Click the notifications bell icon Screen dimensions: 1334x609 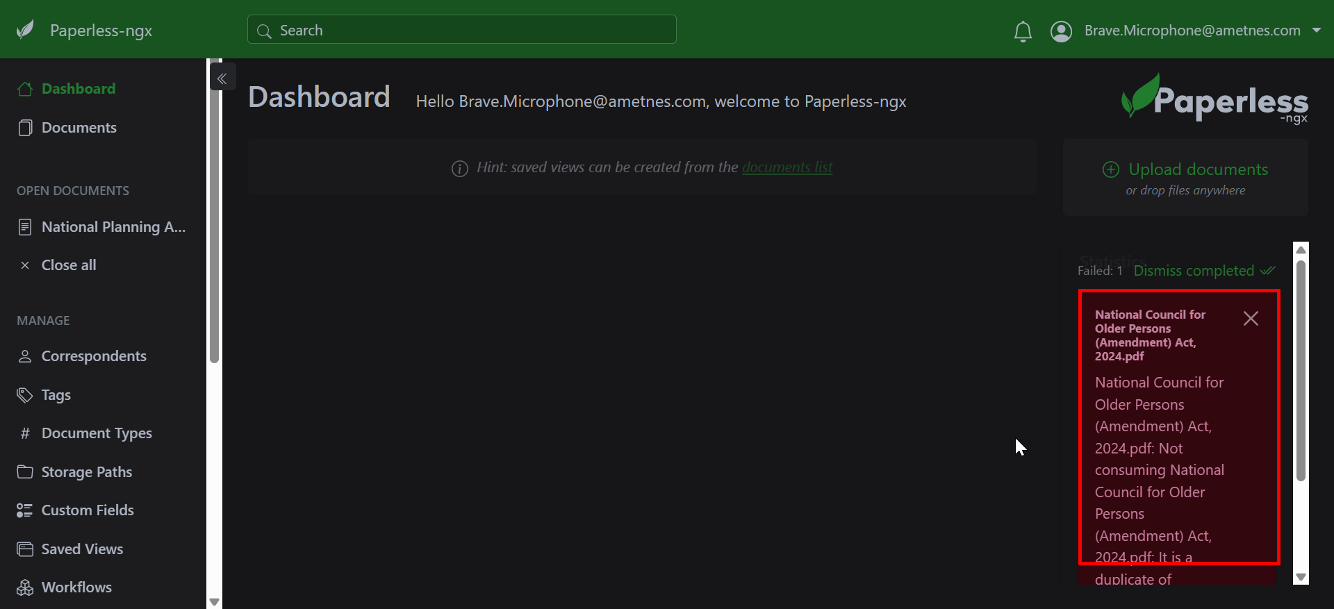point(1023,31)
